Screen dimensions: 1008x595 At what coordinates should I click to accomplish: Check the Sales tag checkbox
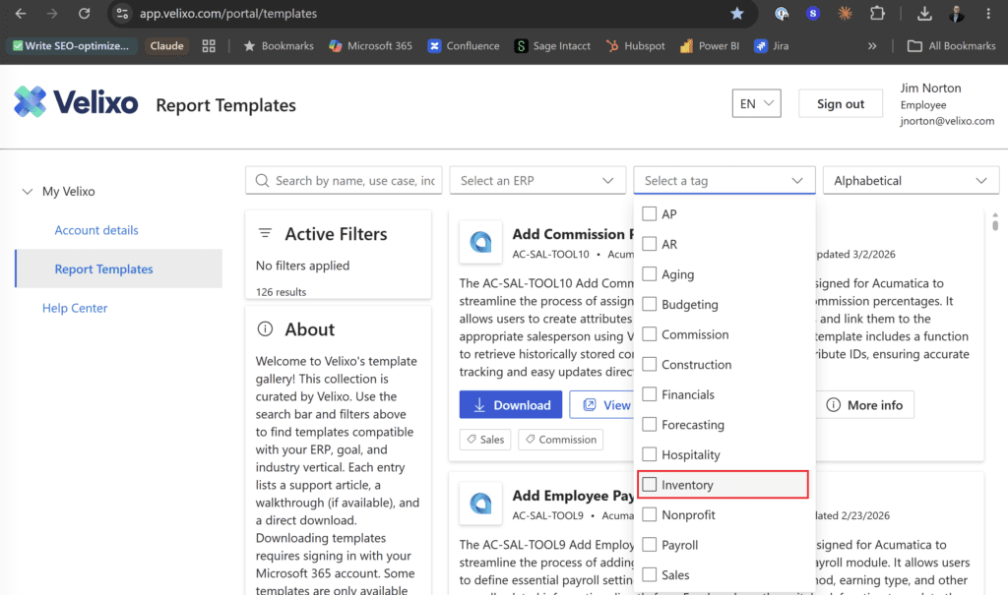(x=650, y=574)
